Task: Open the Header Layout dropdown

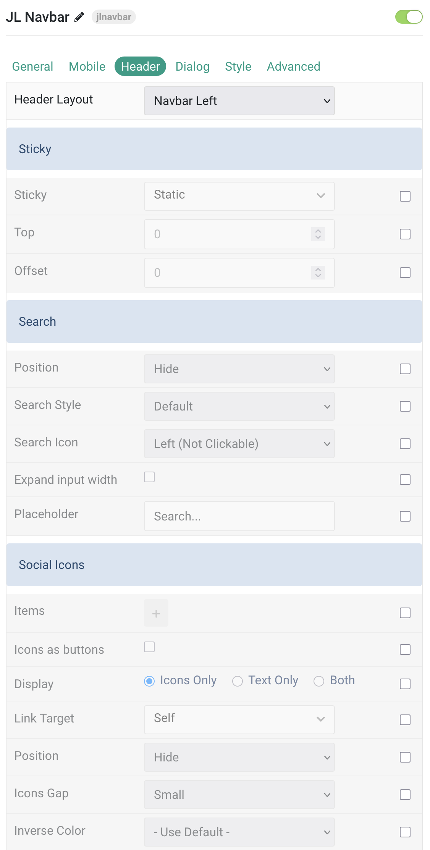Action: coord(239,101)
